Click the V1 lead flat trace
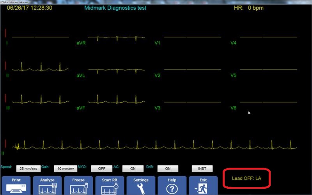Screen dimensions: 312x195 [x=192, y=37]
